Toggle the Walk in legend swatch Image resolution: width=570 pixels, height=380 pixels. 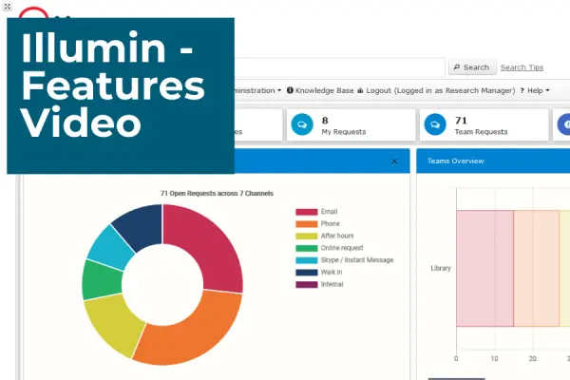307,273
